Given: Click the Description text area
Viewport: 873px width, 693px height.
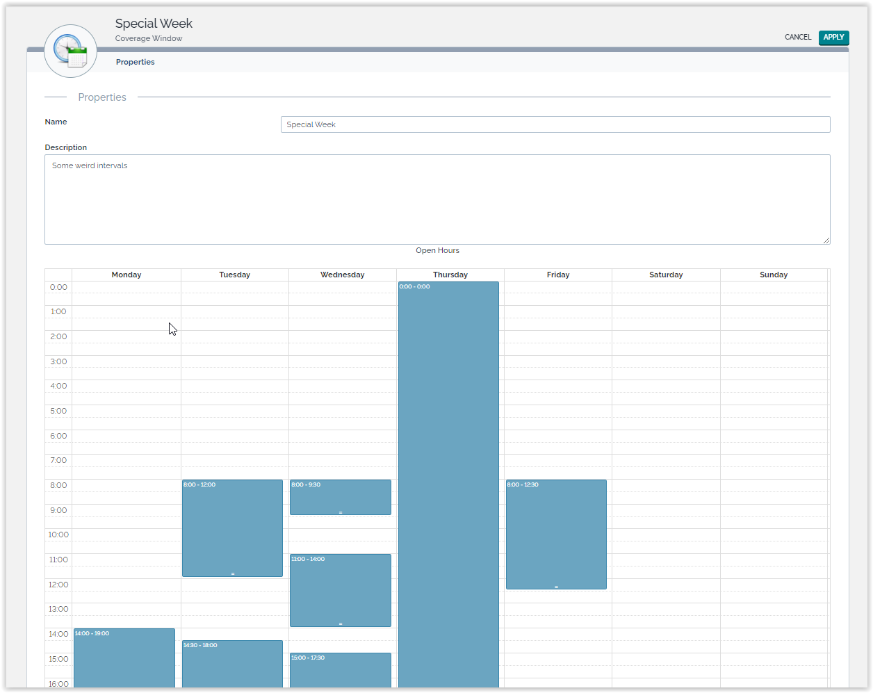Looking at the screenshot, I should pos(436,199).
